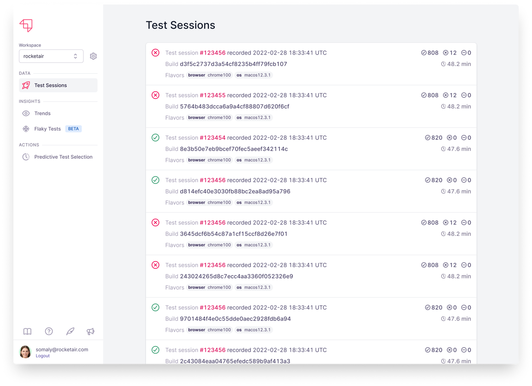Image resolution: width=532 pixels, height=386 pixels.
Task: Click the Predictive Test Selection clock icon
Action: click(x=27, y=157)
